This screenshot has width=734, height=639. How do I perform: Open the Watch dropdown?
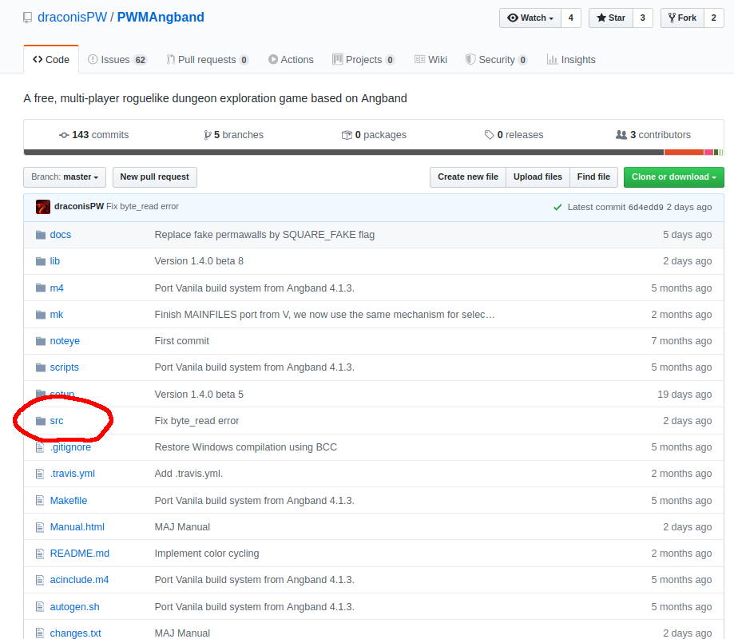point(530,18)
